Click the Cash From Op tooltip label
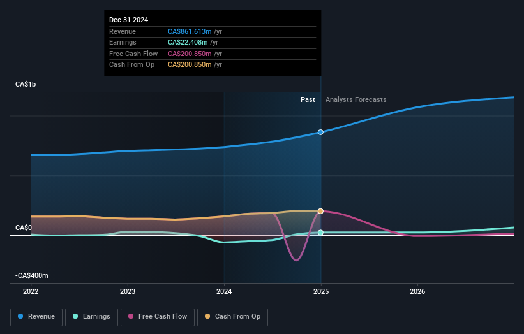The image size is (524, 334). tap(131, 65)
